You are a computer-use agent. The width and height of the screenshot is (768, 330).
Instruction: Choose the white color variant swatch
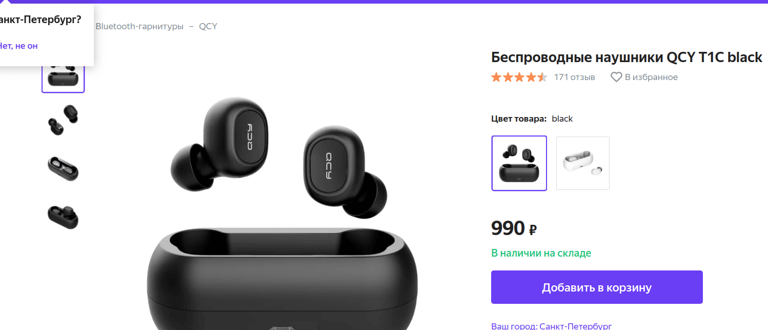(583, 163)
